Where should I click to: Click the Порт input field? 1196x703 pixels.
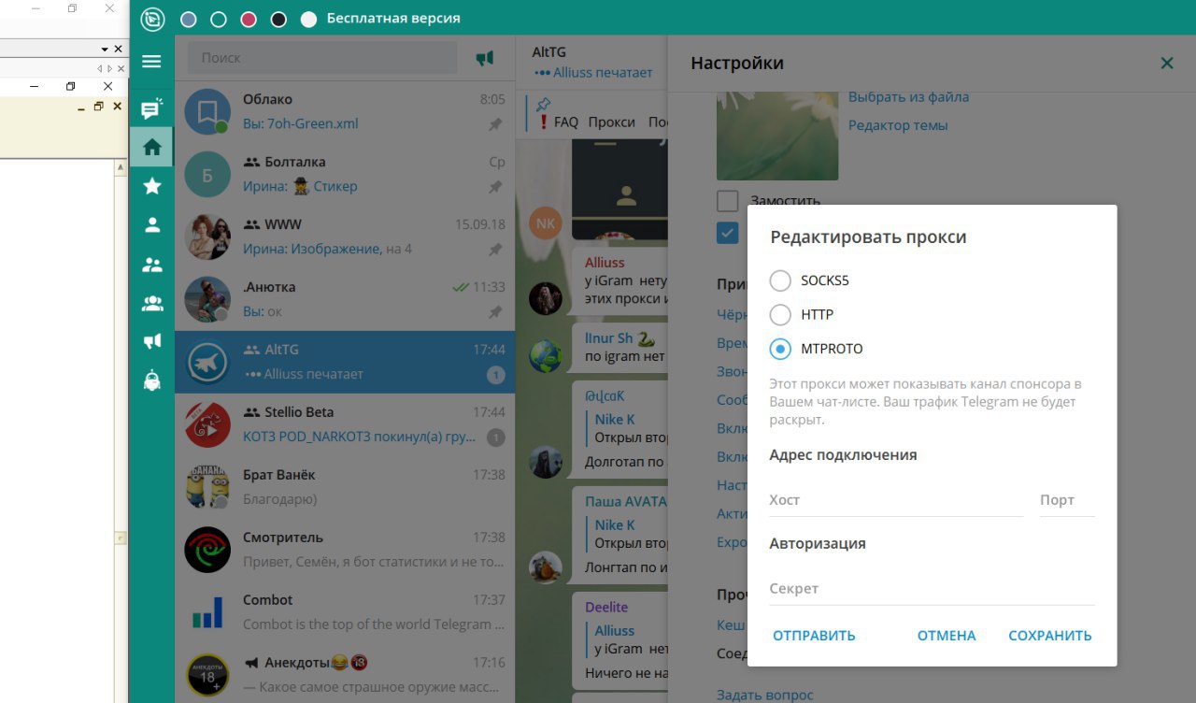1067,500
